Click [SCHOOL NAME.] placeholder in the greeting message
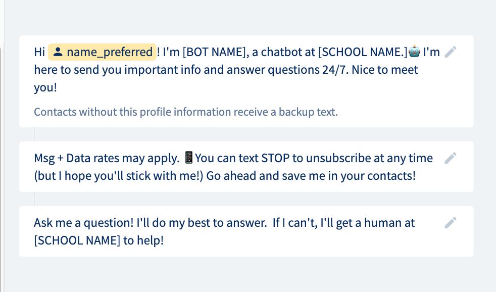The height and width of the screenshot is (292, 496). 363,52
